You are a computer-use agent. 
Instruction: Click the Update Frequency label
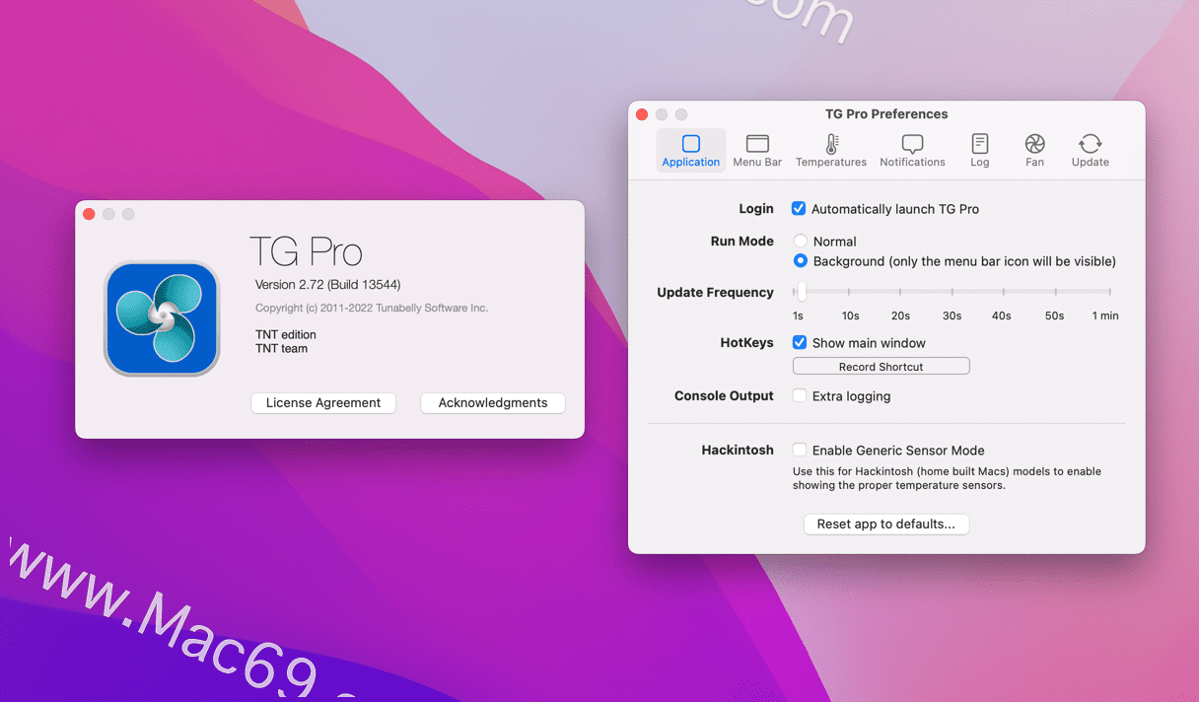(715, 292)
